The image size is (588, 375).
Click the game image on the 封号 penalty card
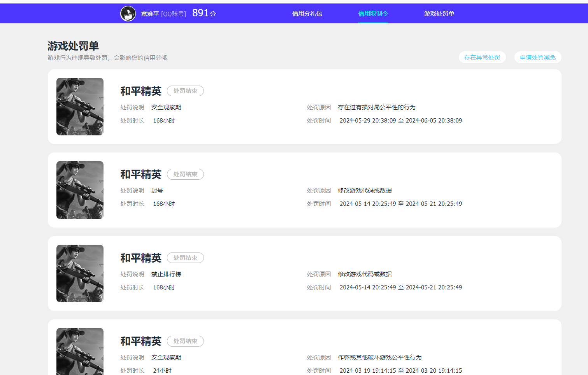coord(80,190)
